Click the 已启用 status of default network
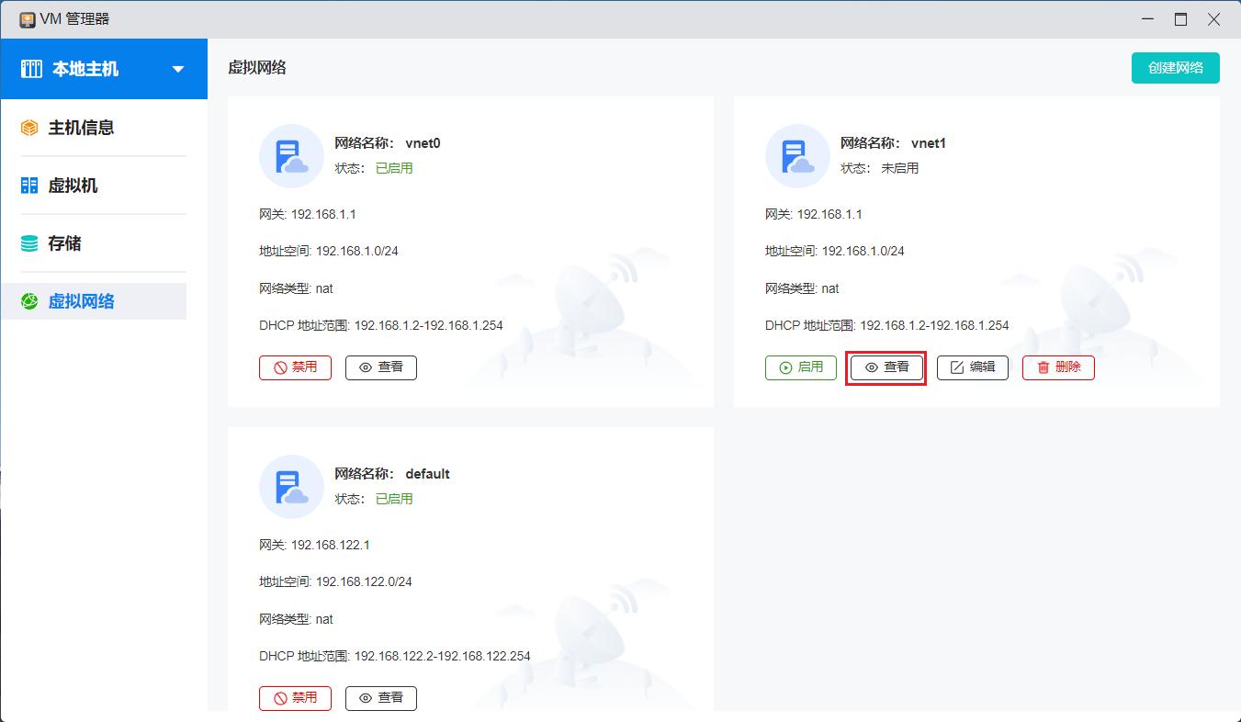The image size is (1241, 722). (394, 499)
